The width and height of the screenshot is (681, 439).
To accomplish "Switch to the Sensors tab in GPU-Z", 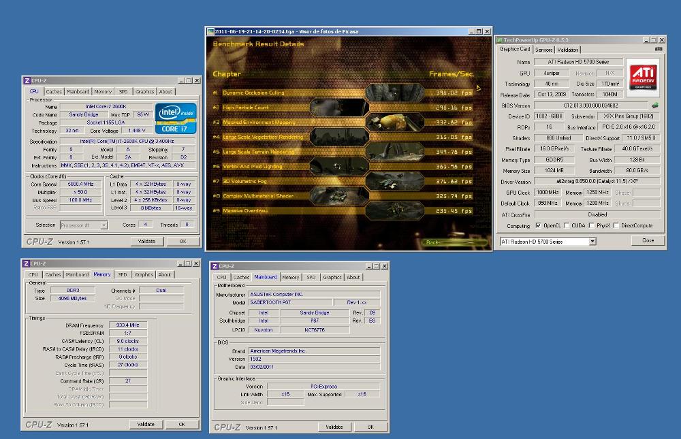I will [543, 50].
